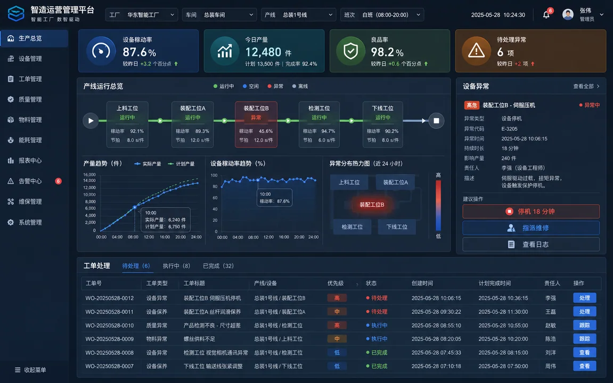
Task: Switch to the 已完成 (32) tab
Action: (x=218, y=266)
